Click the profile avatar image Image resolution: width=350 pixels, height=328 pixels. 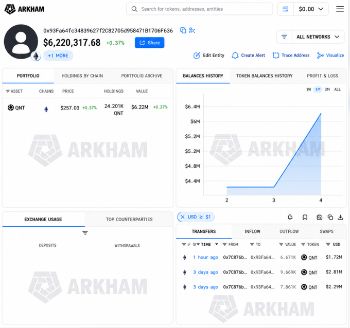click(21, 42)
